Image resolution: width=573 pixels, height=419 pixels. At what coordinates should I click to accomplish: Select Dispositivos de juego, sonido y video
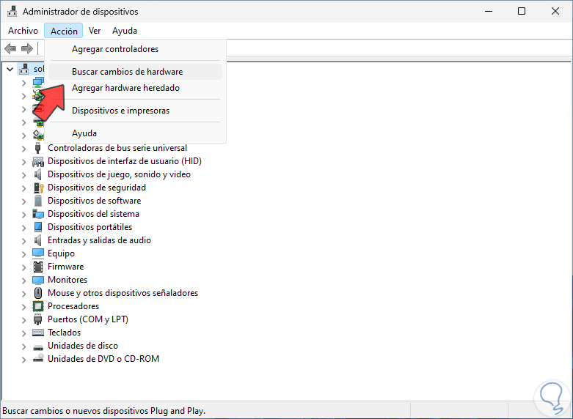119,174
